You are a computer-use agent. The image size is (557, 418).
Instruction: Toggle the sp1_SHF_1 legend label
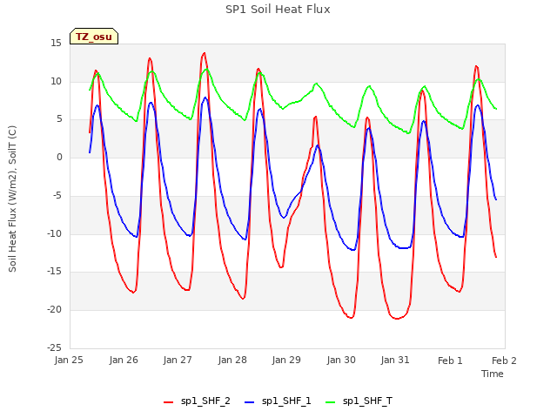(x=286, y=401)
